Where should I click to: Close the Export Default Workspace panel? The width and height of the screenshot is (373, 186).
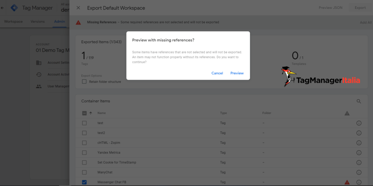click(78, 8)
